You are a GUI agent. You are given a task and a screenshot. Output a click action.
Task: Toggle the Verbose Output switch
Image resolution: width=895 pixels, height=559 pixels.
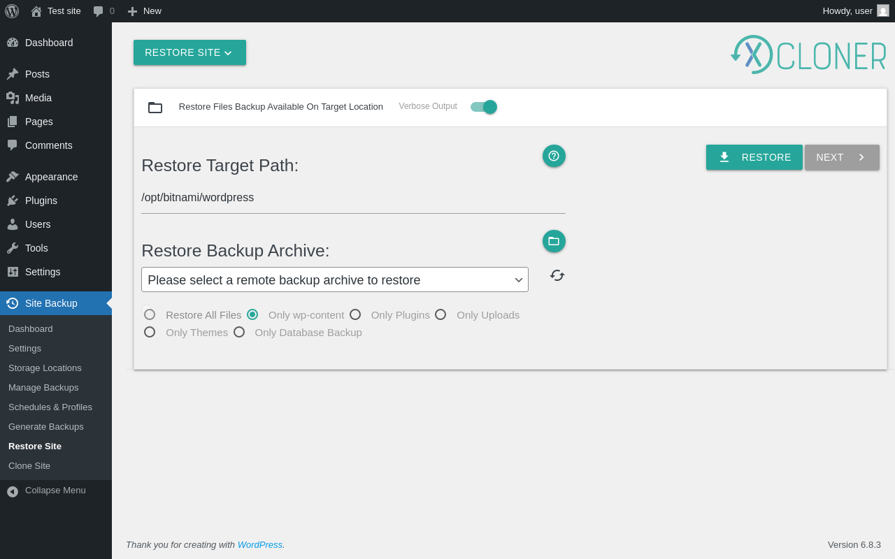click(484, 107)
